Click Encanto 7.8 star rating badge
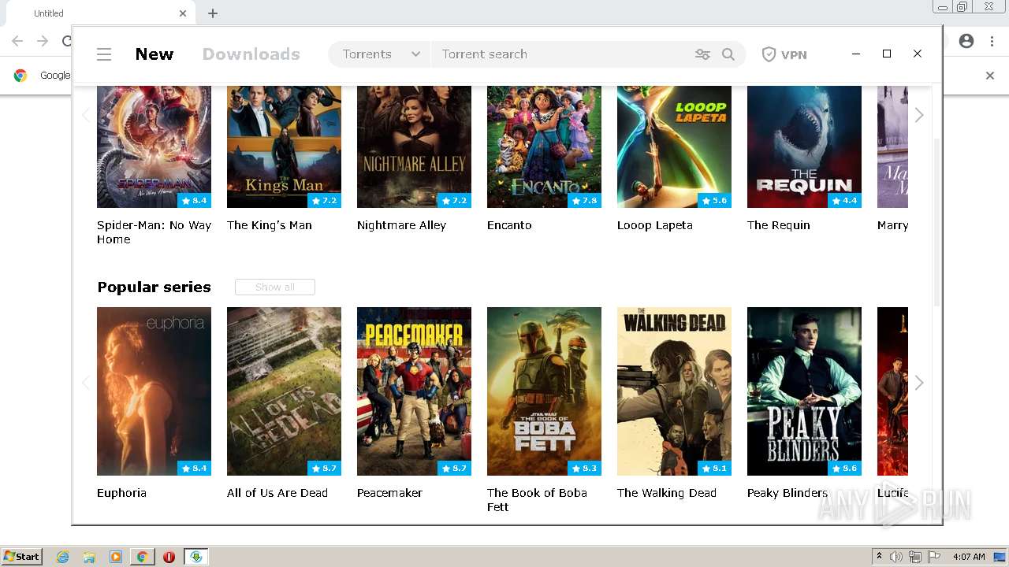1009x567 pixels. 584,201
